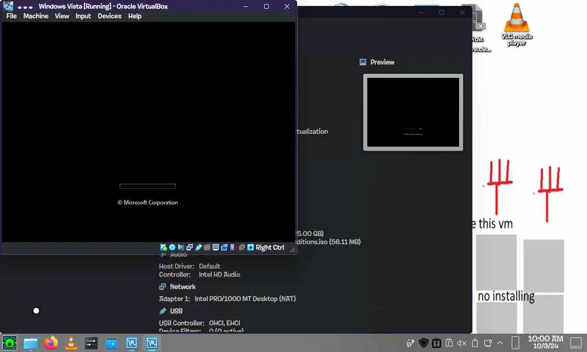
Task: Click the OHCI, EHCI USB controller text
Action: (x=224, y=323)
